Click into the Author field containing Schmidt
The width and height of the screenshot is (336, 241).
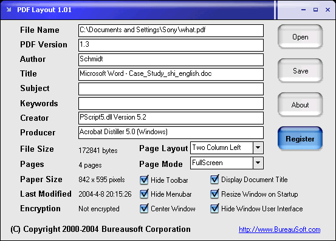tap(171, 59)
